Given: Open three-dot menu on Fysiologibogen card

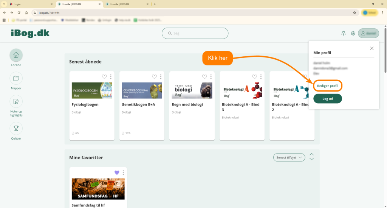Looking at the screenshot, I should 111,77.
